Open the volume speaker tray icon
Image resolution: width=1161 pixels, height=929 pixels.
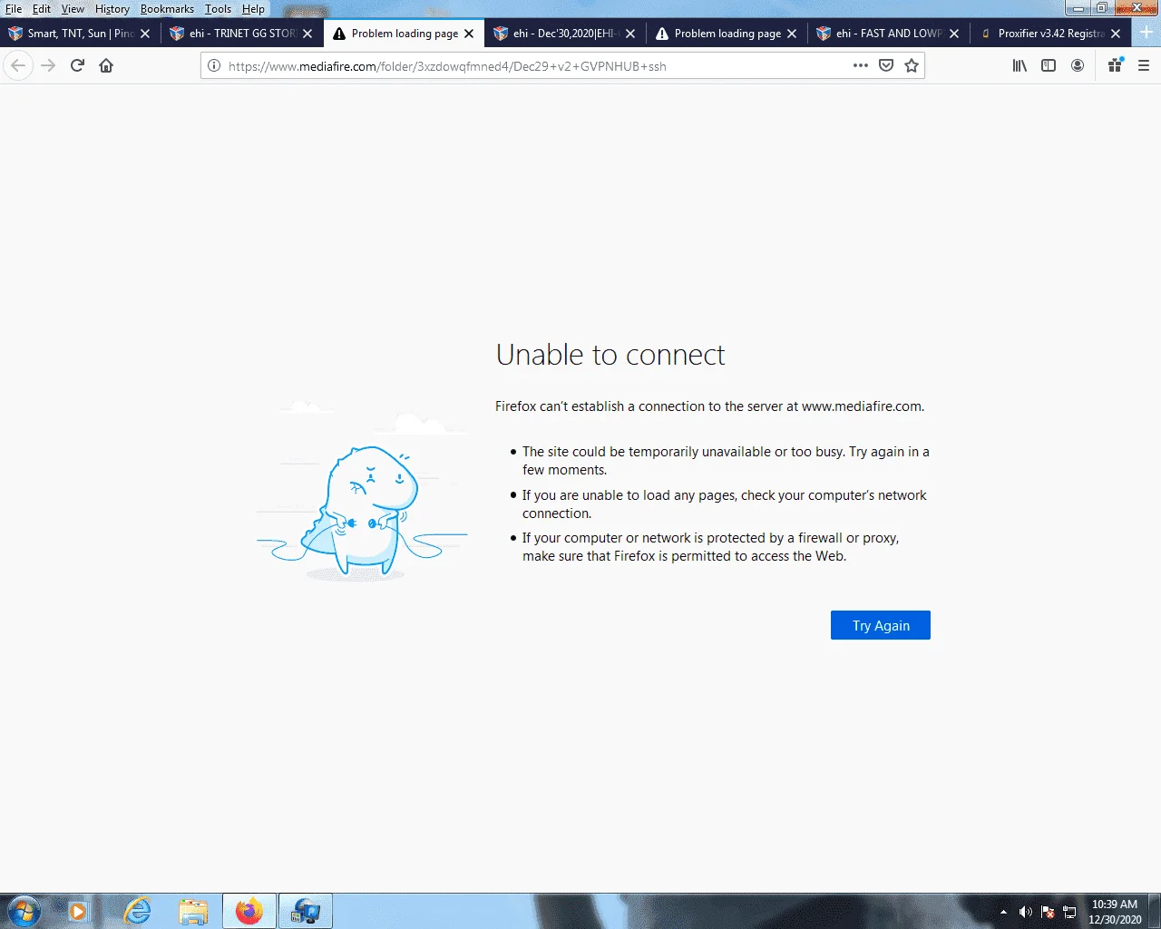pos(1025,912)
